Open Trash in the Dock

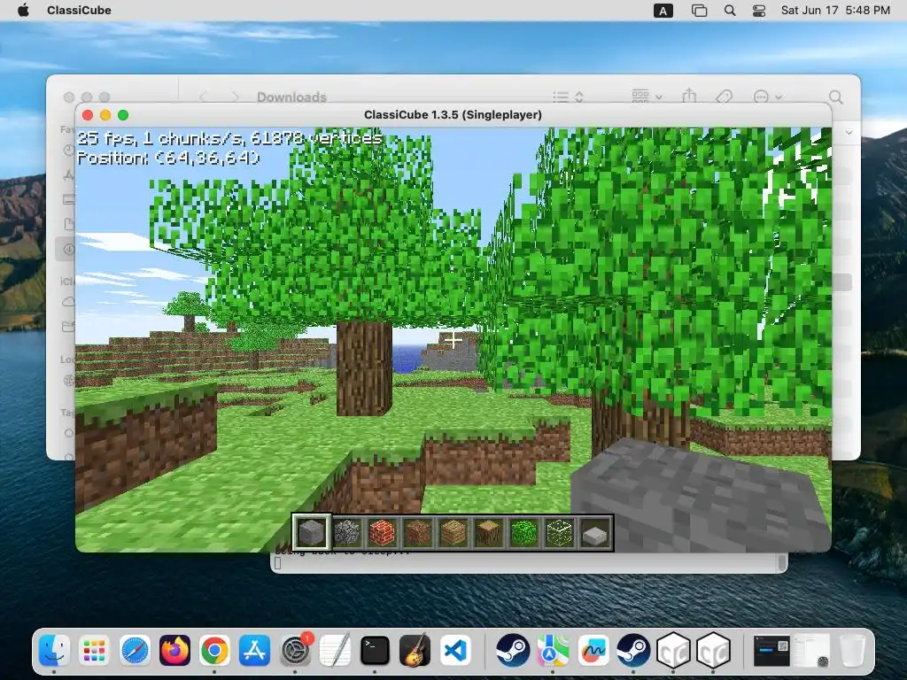(x=852, y=650)
